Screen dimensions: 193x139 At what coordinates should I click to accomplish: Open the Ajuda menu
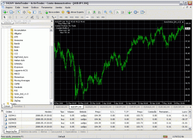click(68, 7)
